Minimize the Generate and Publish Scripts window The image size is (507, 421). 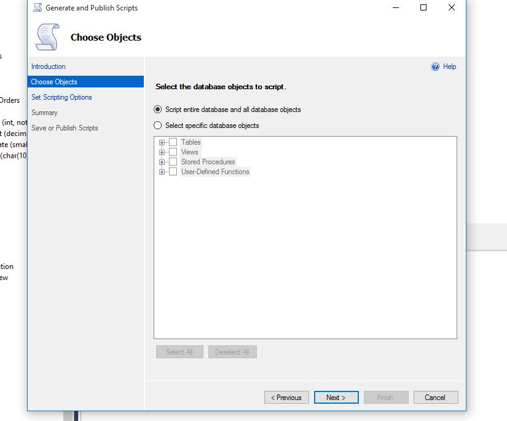coord(396,7)
